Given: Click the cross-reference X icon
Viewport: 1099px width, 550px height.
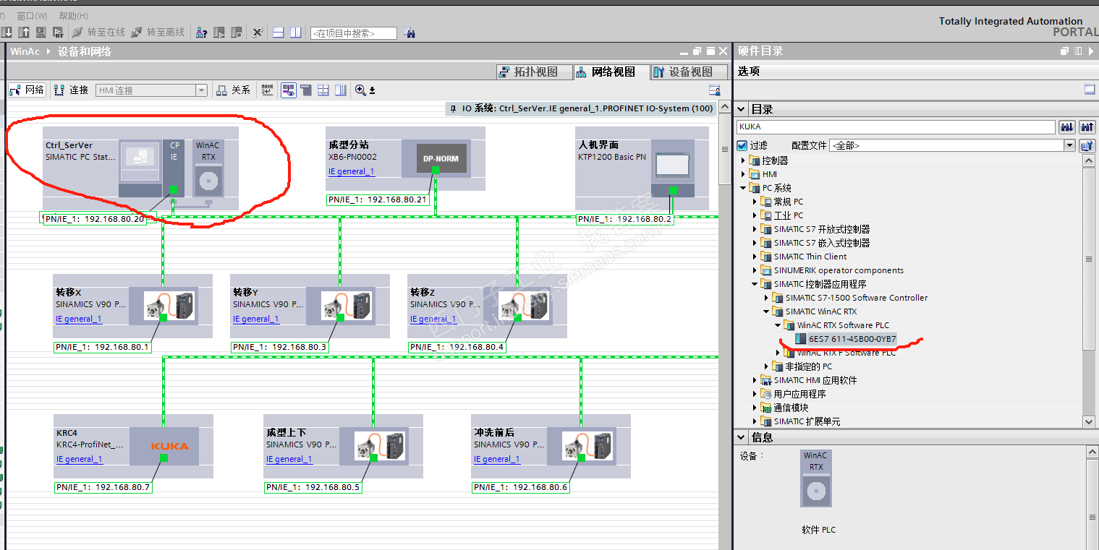Looking at the screenshot, I should 258,33.
